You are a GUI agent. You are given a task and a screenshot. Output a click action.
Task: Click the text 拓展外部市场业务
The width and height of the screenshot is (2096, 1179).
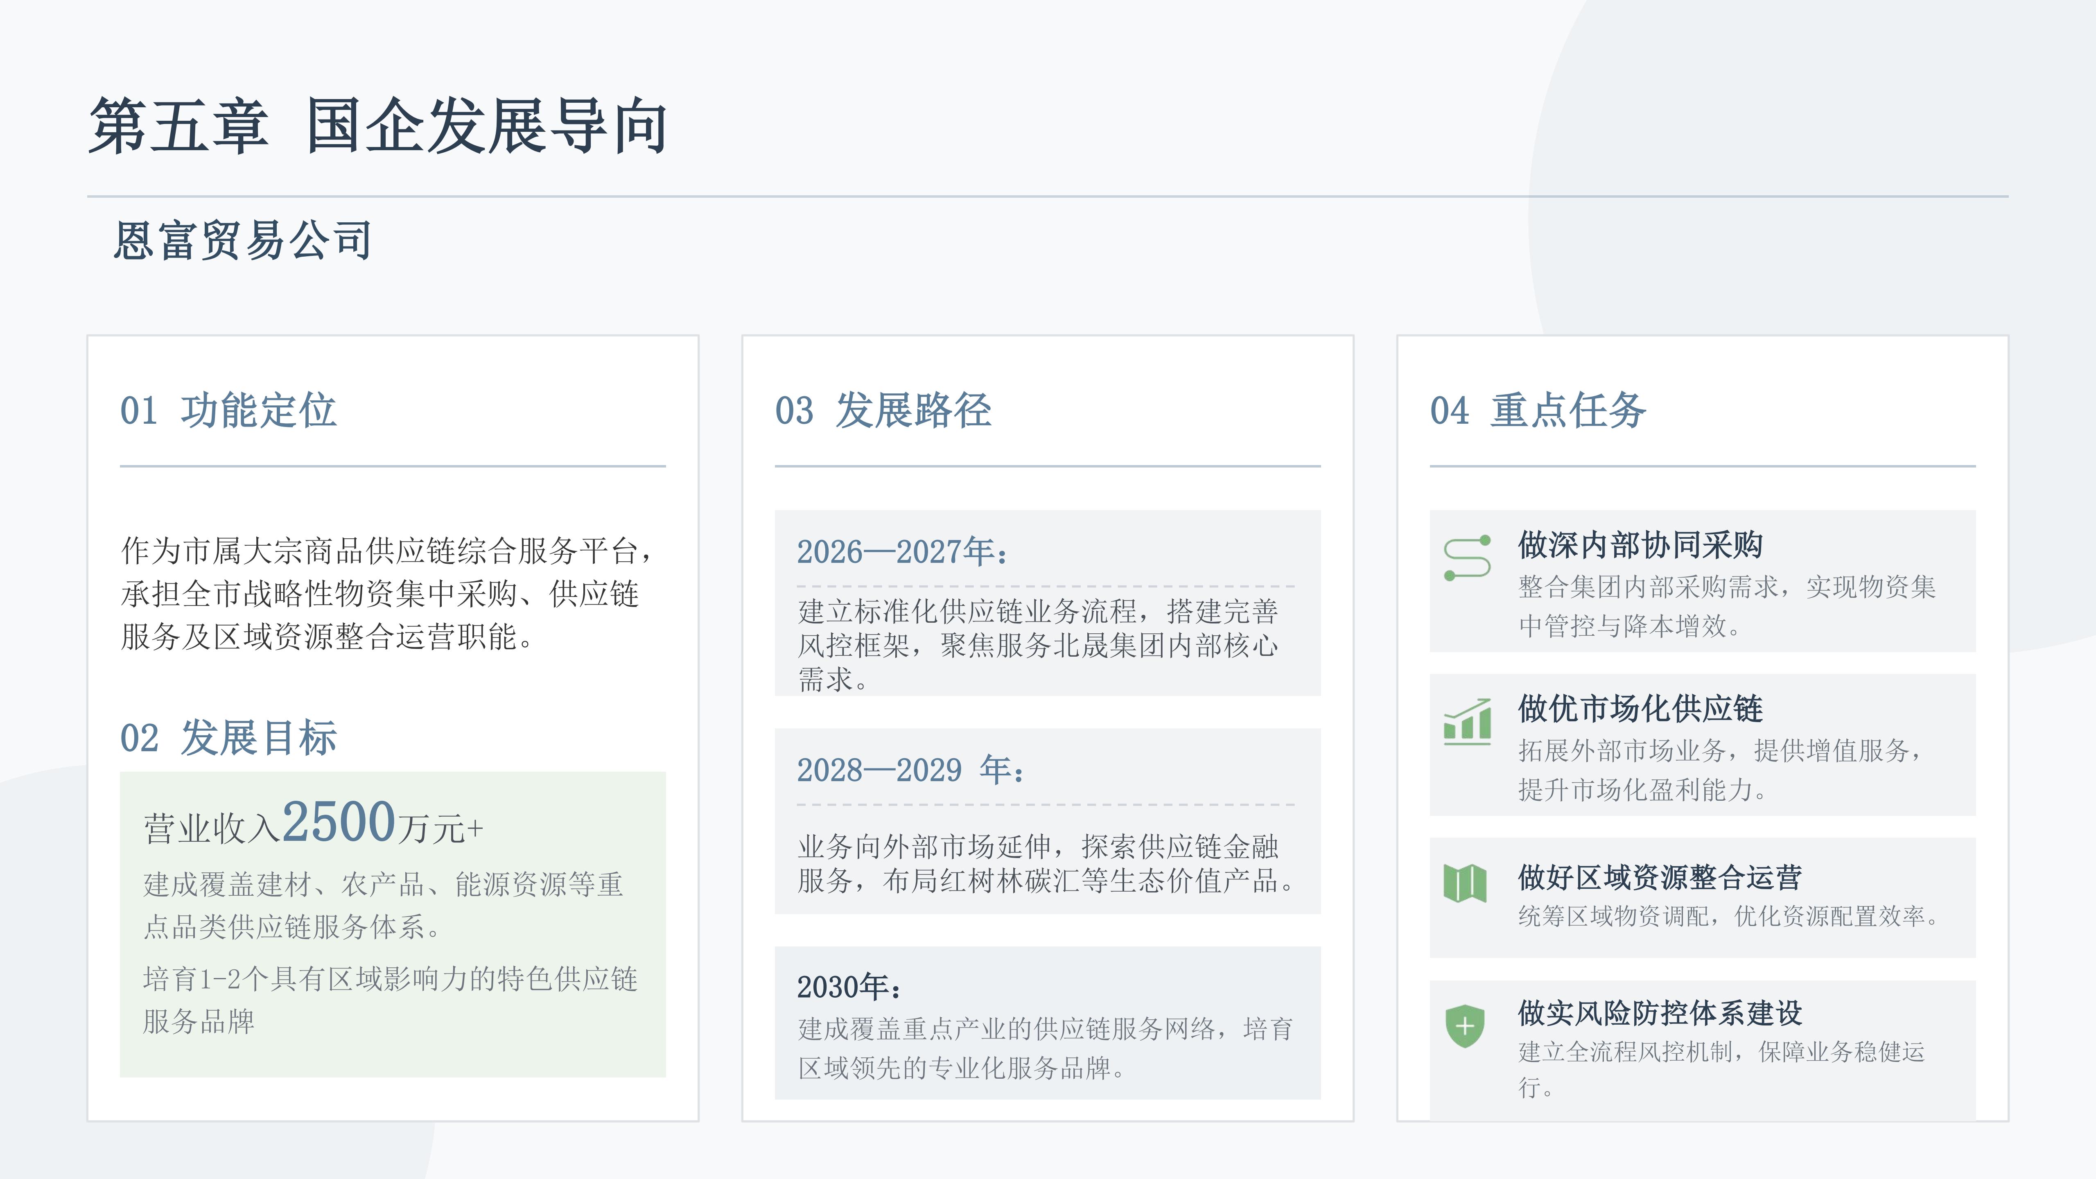(x=1721, y=770)
